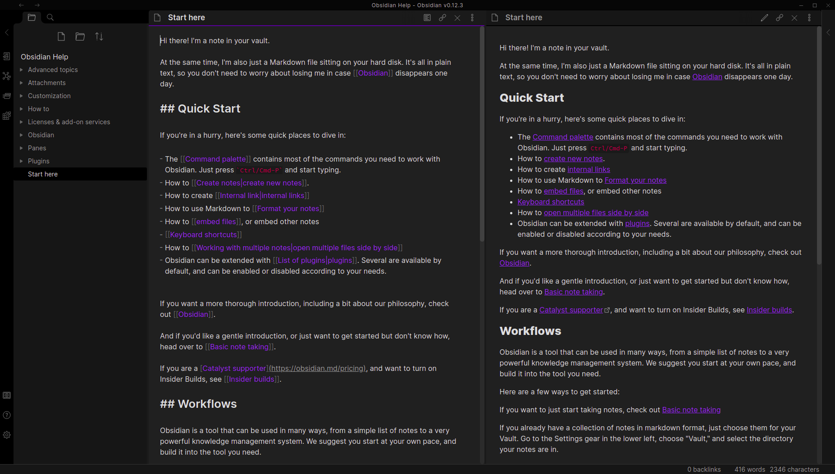The width and height of the screenshot is (835, 474).
Task: Close right Start here pane
Action: [794, 18]
